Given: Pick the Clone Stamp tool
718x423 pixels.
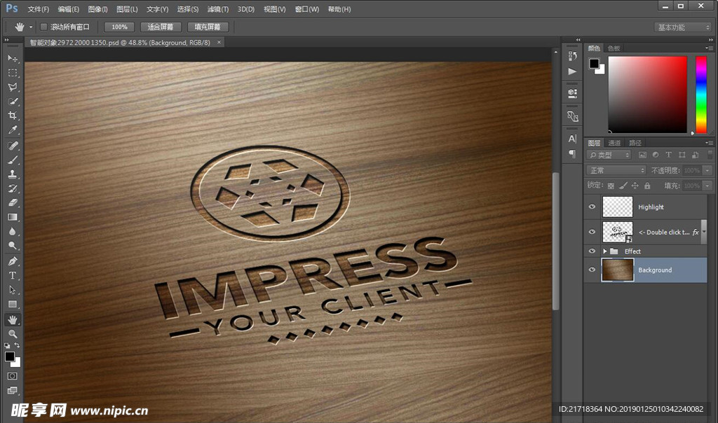Looking at the screenshot, I should click(13, 174).
